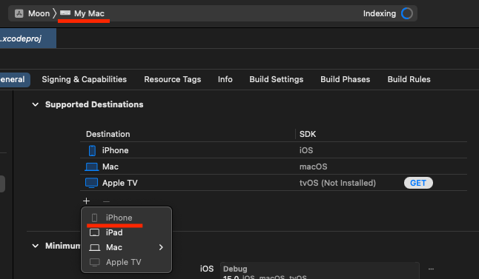Select the Apple TV row in table
This screenshot has width=479, height=279.
pyautogui.click(x=274, y=183)
